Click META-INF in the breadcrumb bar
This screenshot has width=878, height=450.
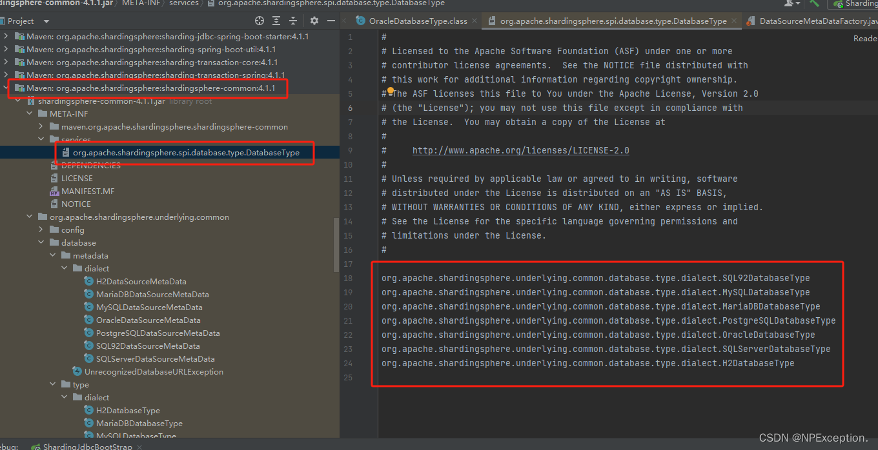[x=141, y=3]
